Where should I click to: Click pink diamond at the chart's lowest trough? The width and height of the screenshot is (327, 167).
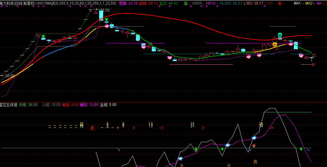coord(170,57)
